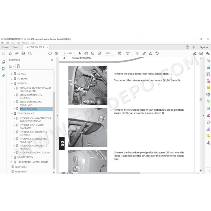Expand the right tools pane arrow

pyautogui.click(x=203, y=115)
